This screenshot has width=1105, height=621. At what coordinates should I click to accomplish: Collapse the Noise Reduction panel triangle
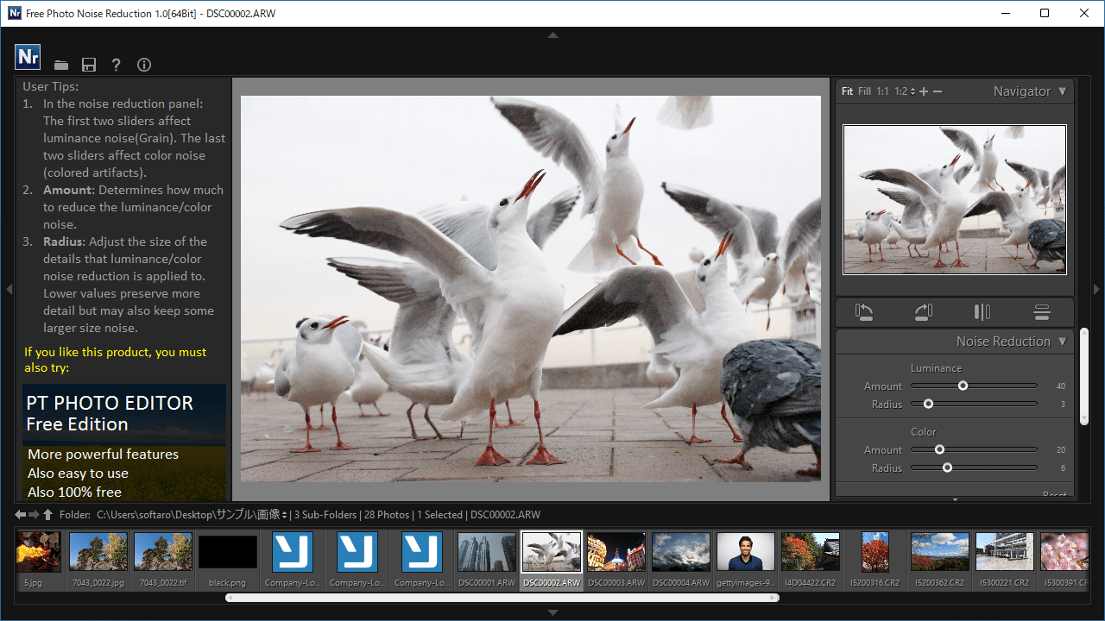coord(1063,342)
